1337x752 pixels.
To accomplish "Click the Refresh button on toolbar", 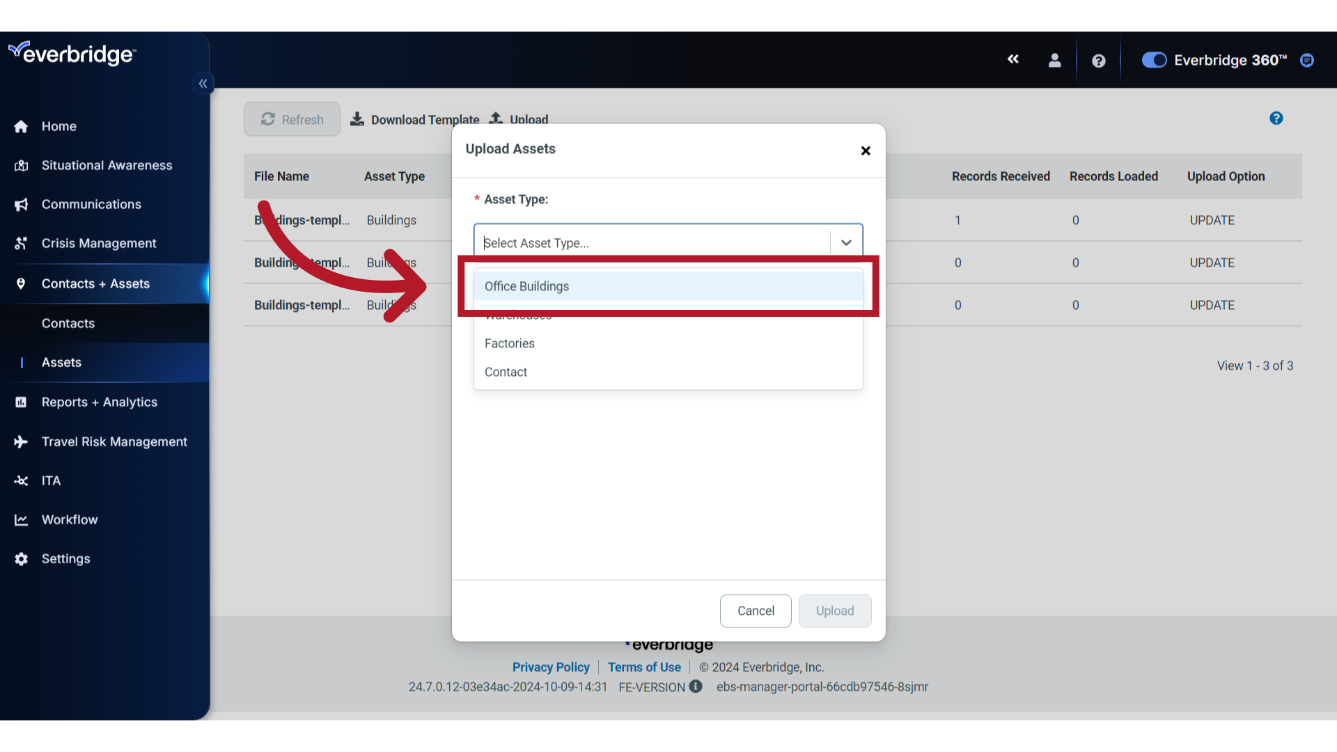I will pos(292,118).
